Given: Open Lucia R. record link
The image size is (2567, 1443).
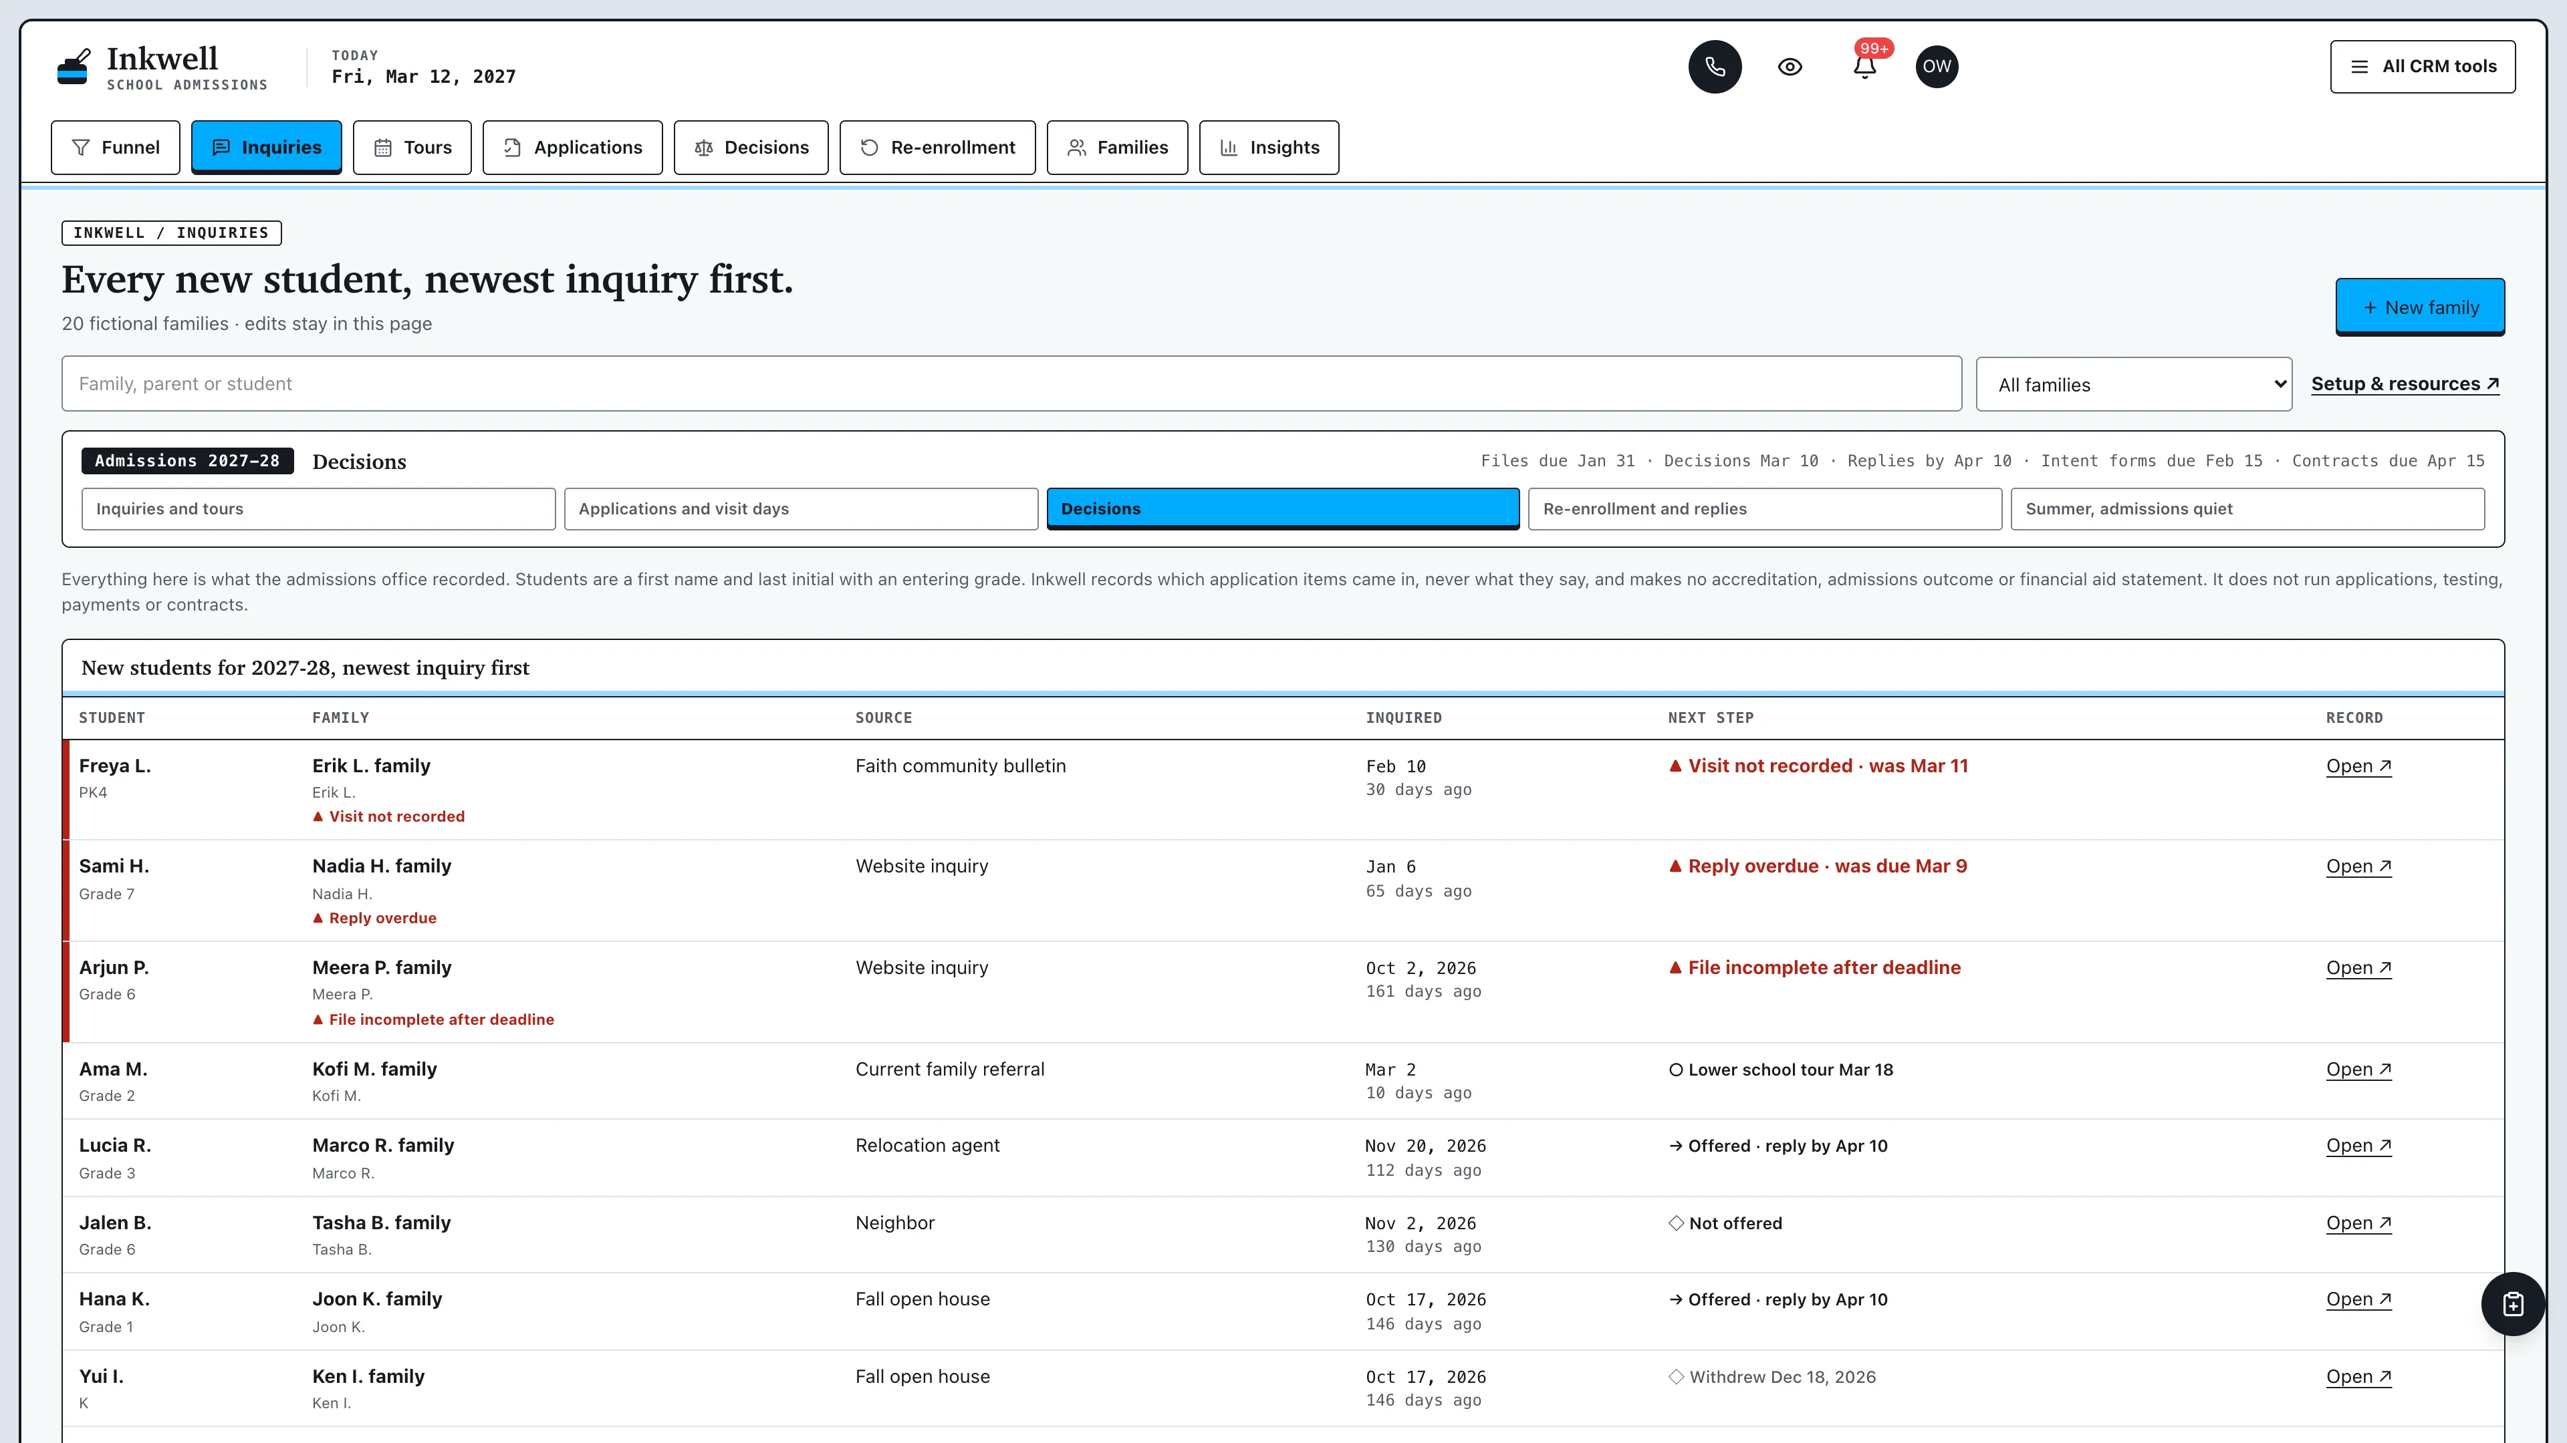Looking at the screenshot, I should pos(2358,1146).
